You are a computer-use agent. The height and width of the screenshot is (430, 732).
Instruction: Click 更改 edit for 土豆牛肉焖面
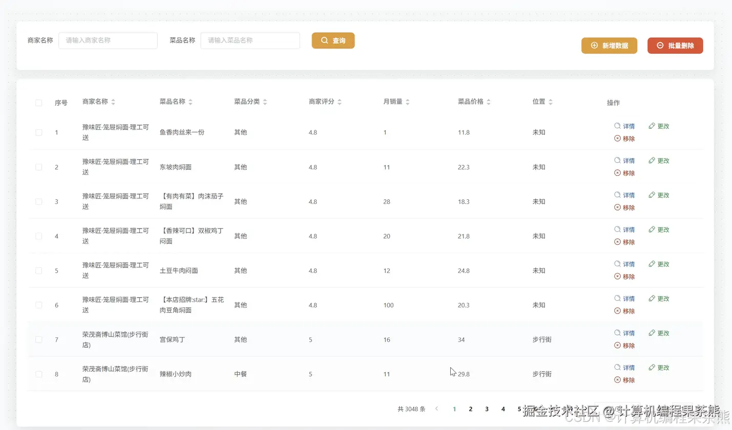659,264
